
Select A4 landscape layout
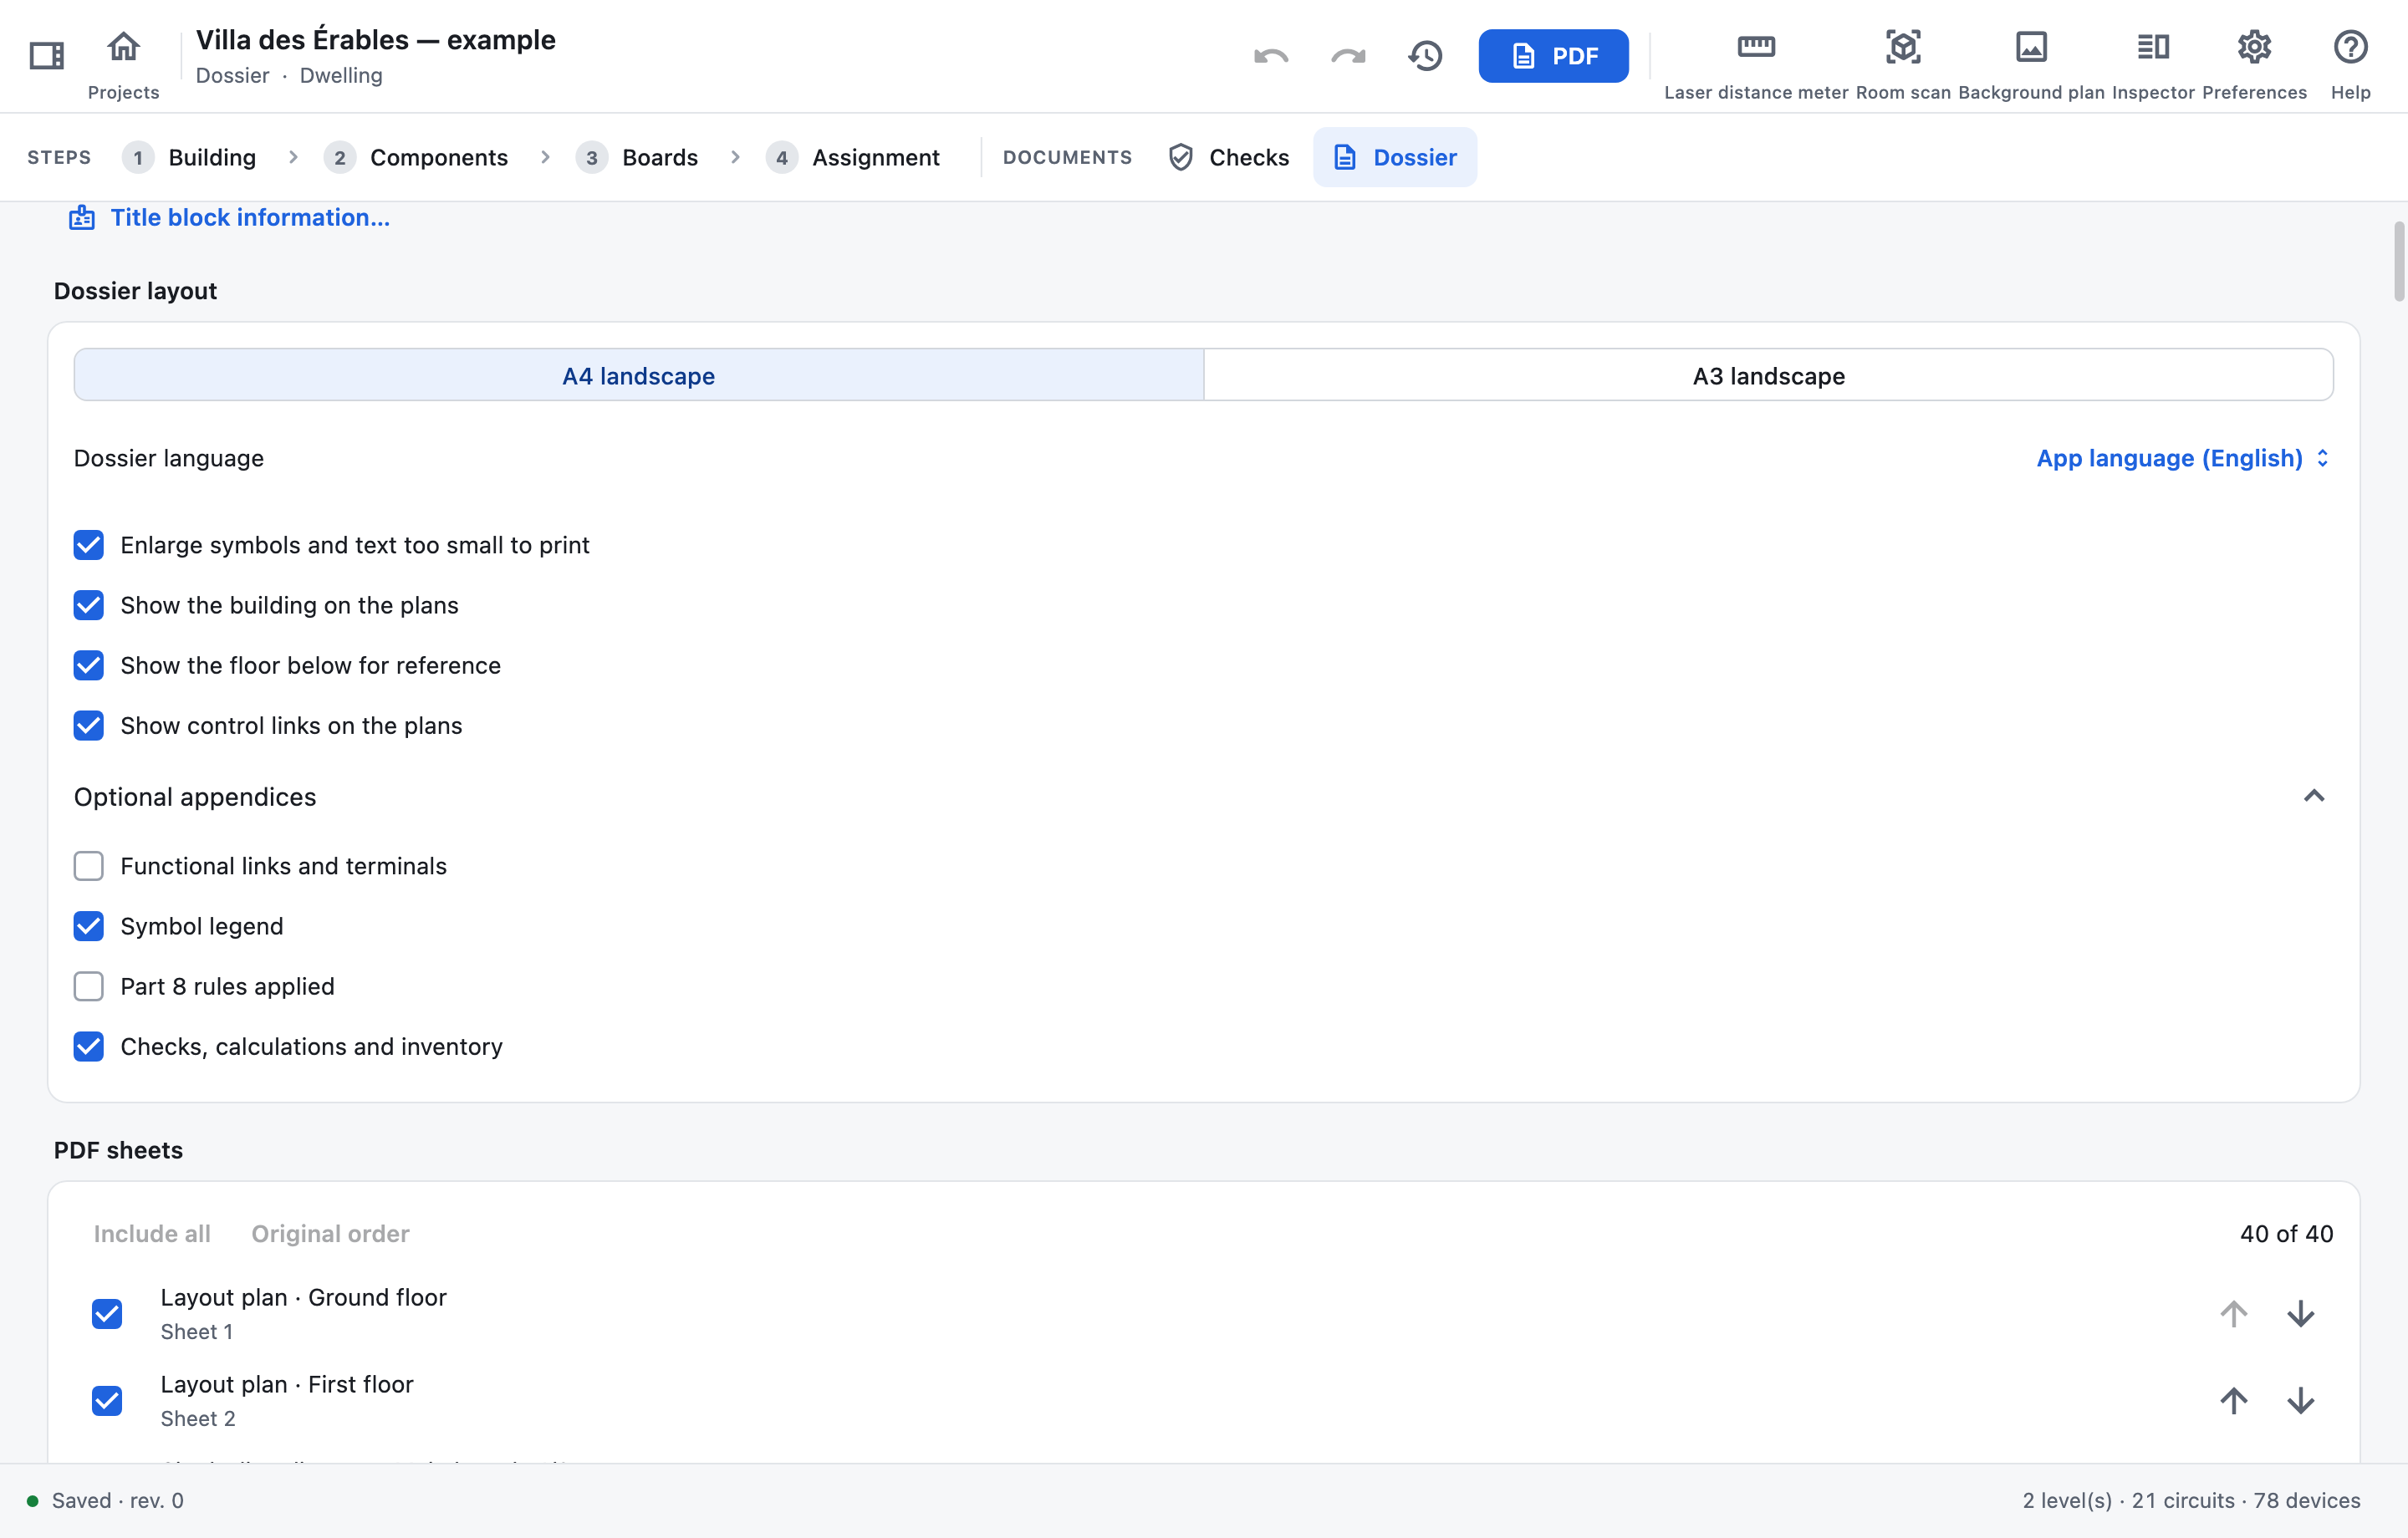pyautogui.click(x=639, y=375)
